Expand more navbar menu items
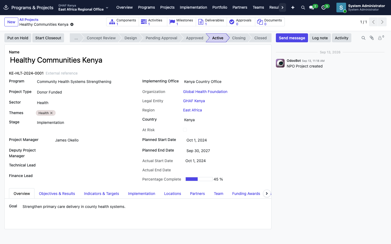 (x=282, y=8)
